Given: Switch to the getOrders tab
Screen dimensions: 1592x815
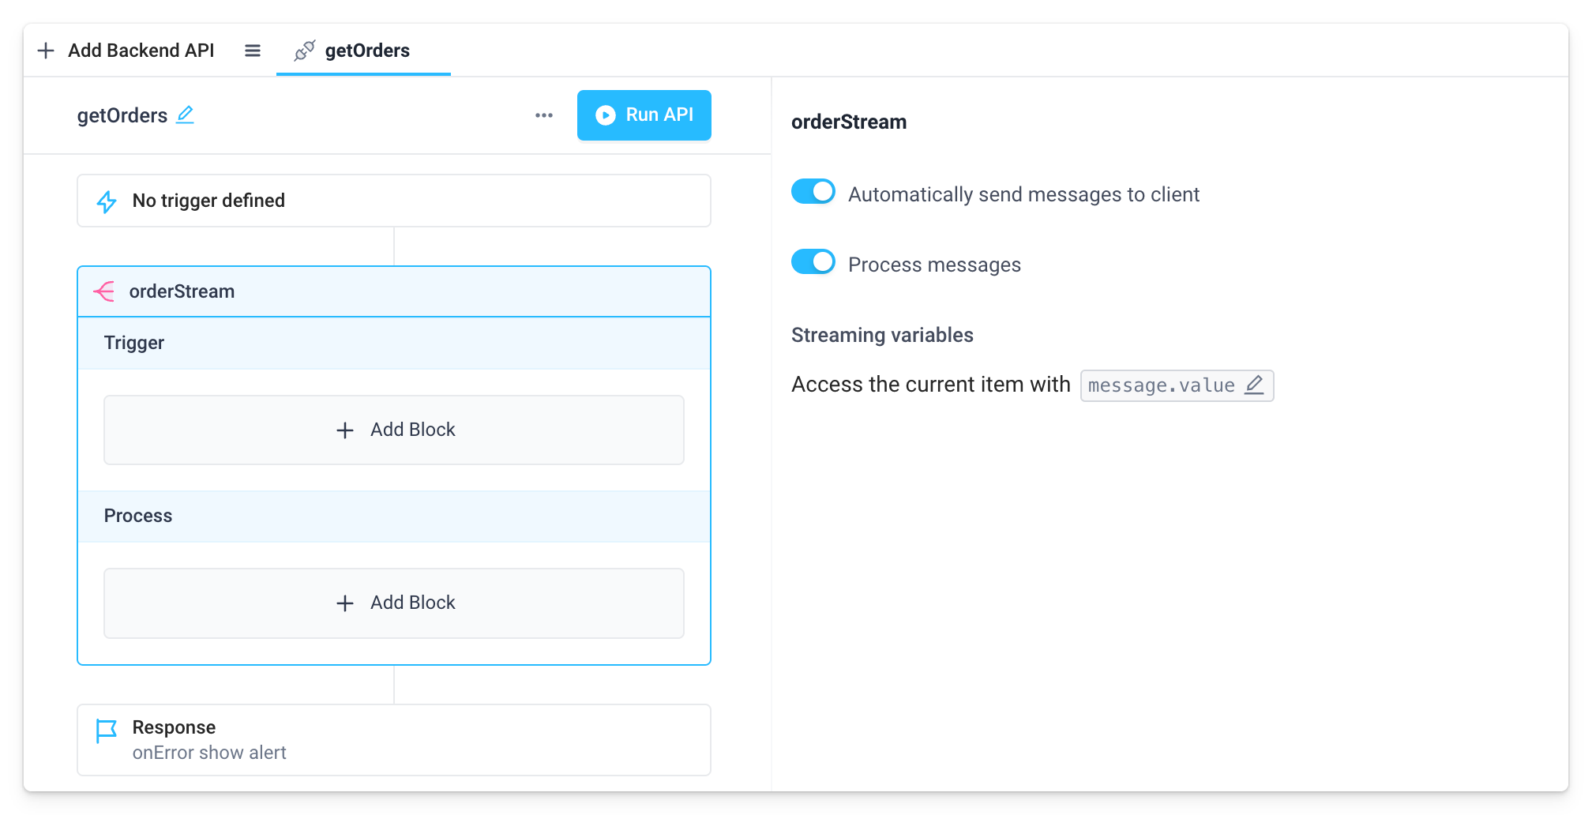Looking at the screenshot, I should (x=366, y=51).
